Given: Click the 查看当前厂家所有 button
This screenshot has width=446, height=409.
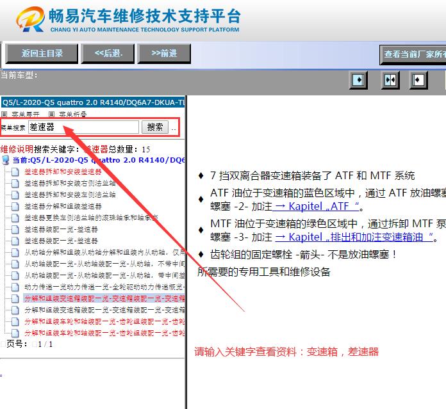Looking at the screenshot, I should click(x=414, y=55).
